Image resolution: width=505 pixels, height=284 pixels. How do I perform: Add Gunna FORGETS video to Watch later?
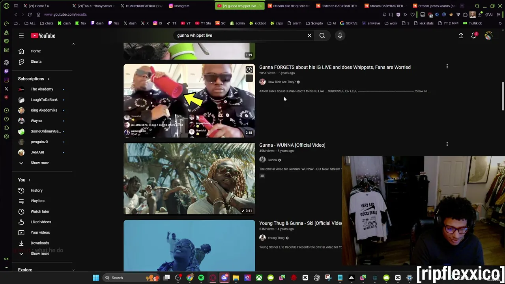(x=249, y=70)
